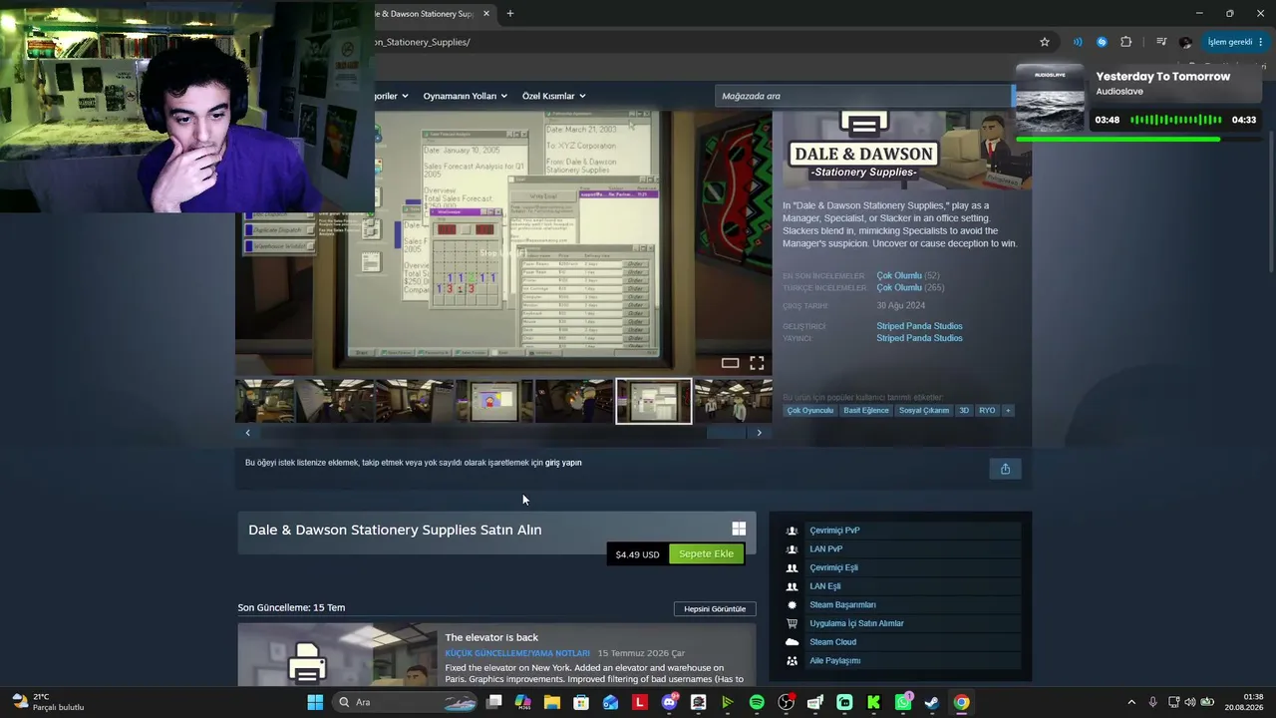1276x718 pixels.
Task: Click the taskbar Ara search box
Action: pos(406,702)
